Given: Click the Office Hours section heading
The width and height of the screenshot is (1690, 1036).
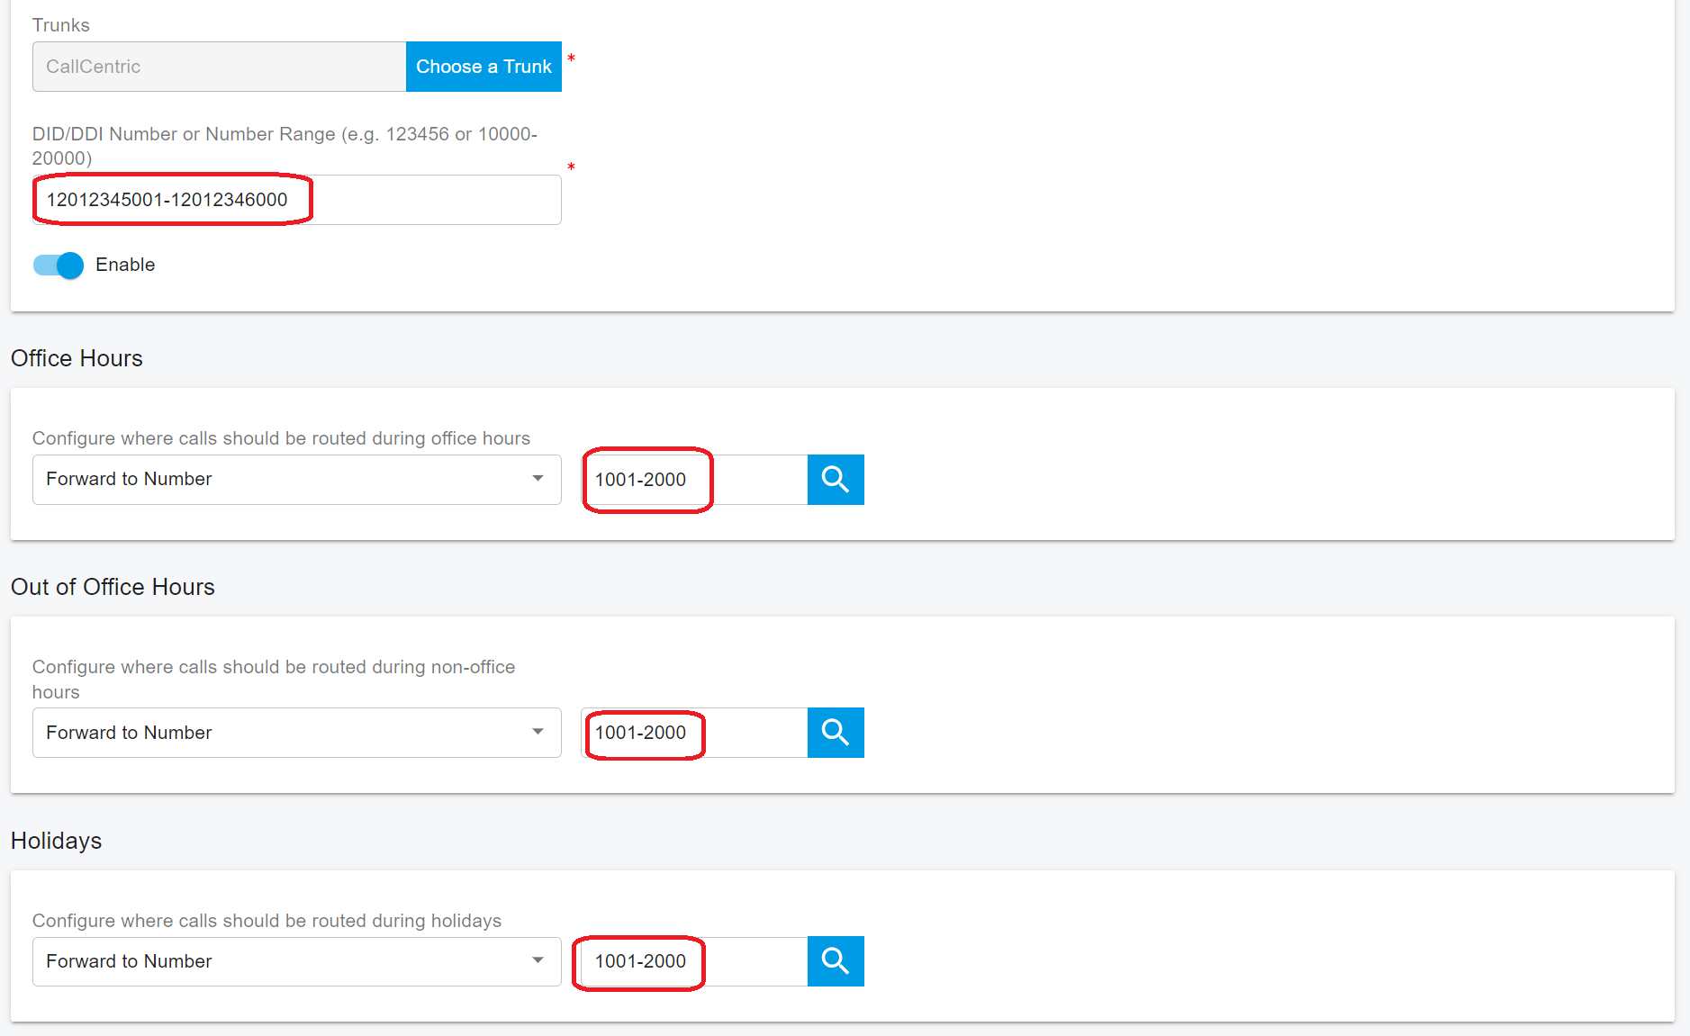Looking at the screenshot, I should (x=77, y=358).
